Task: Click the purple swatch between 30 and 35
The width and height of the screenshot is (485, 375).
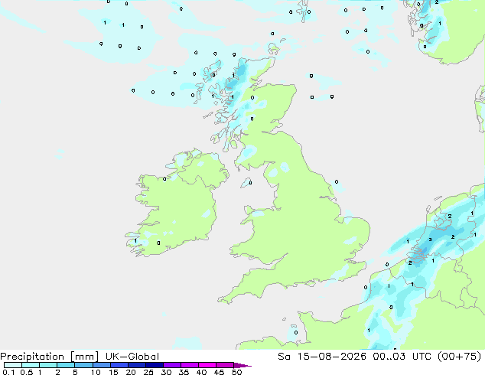Action: point(172,365)
